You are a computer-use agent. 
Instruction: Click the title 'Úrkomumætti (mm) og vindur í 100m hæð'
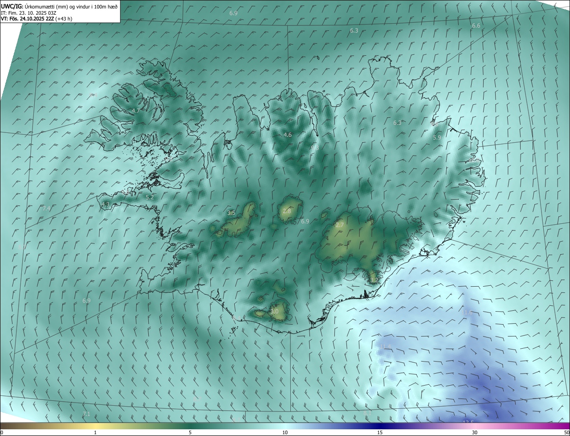coord(71,6)
